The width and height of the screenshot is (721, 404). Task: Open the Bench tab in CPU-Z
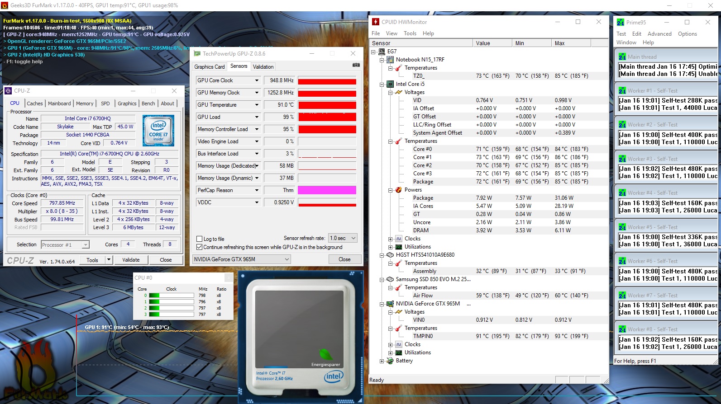[x=148, y=103]
